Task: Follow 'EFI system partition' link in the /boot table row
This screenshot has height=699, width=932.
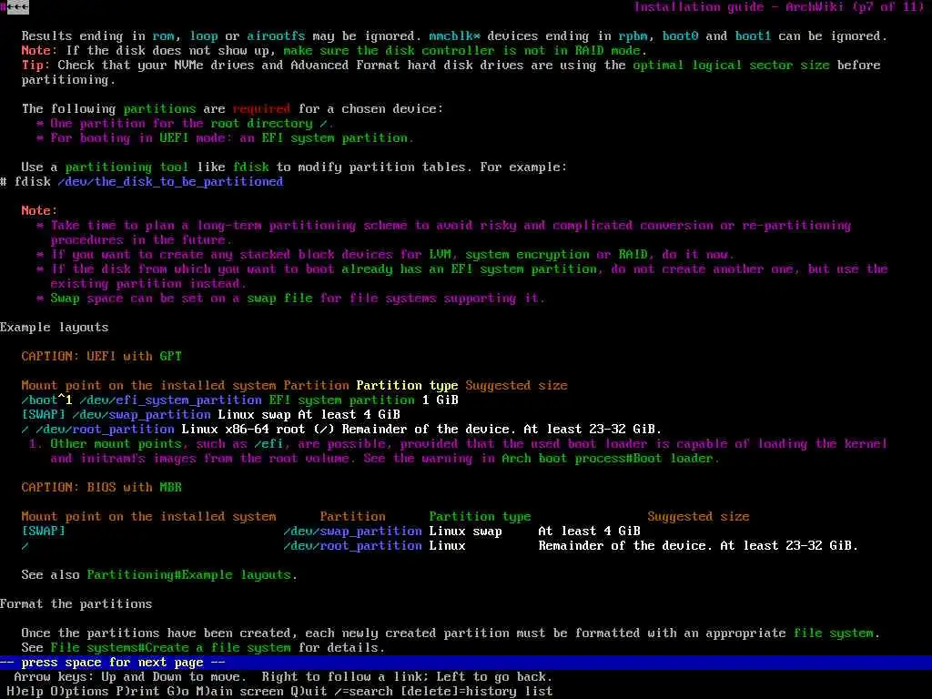Action: pyautogui.click(x=342, y=400)
